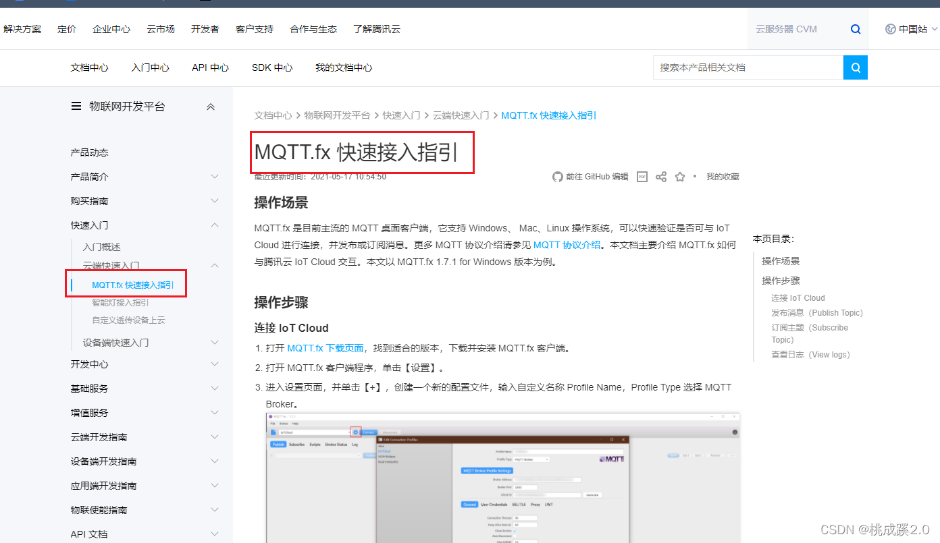This screenshot has width=940, height=543.
Task: Expand the 开发中心 section chevron
Action: point(214,364)
